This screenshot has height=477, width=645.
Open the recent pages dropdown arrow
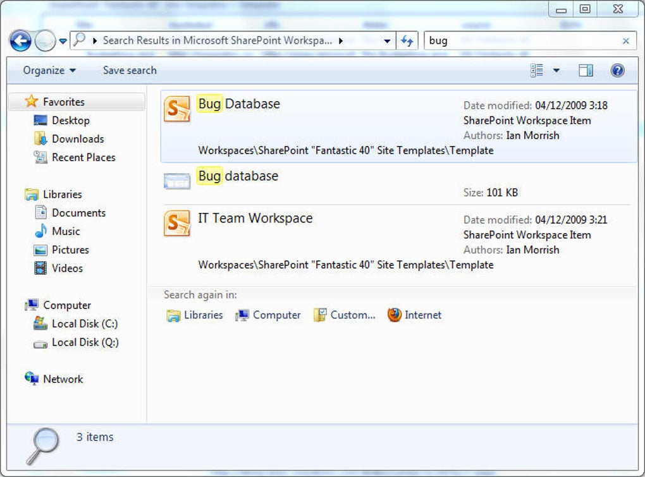tap(63, 41)
